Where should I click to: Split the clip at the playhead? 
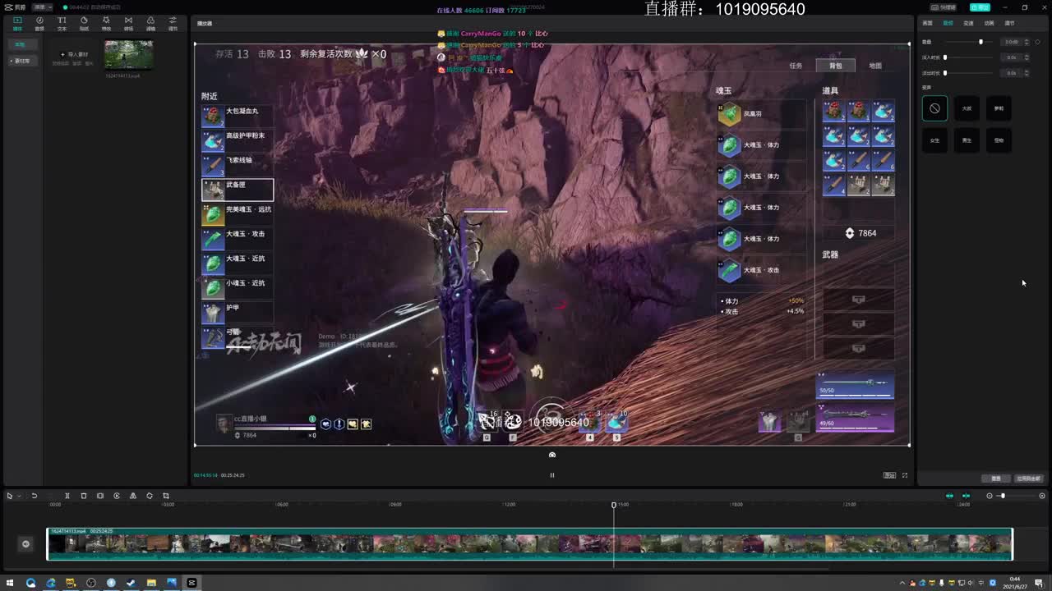tap(67, 496)
